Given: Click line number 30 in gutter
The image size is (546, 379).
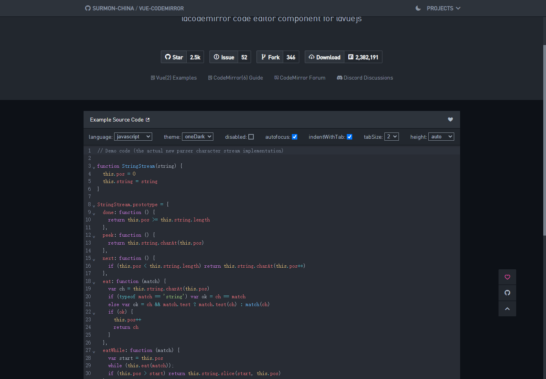Looking at the screenshot, I should point(88,374).
